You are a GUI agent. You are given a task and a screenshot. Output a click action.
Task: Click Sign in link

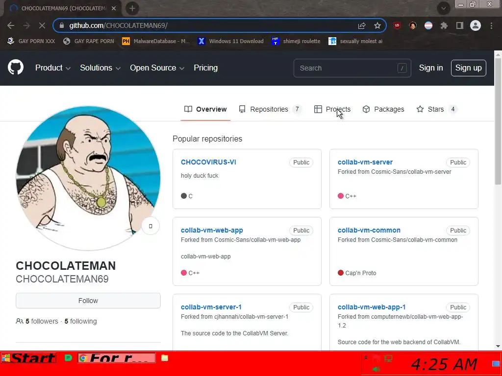click(431, 68)
